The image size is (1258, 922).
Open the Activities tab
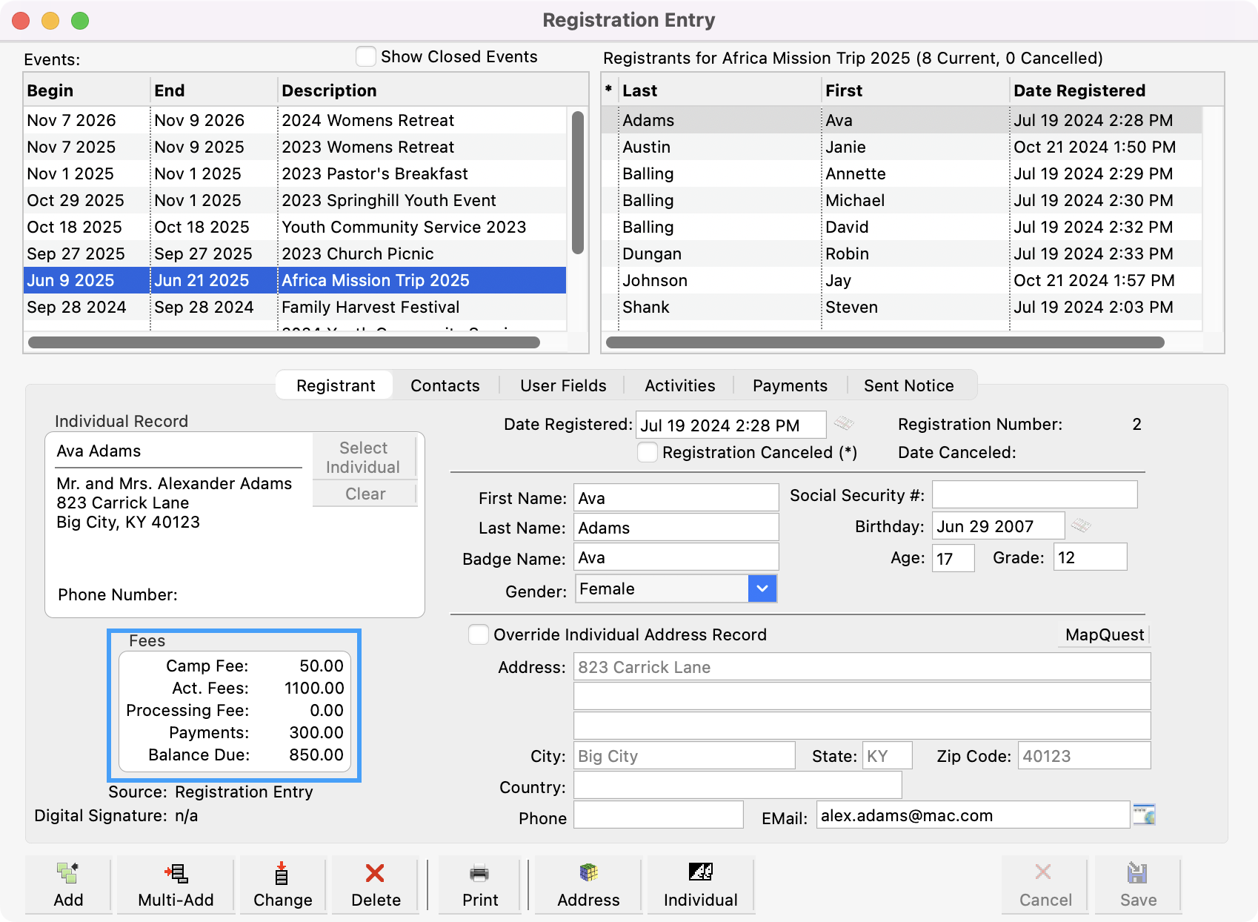pos(679,385)
